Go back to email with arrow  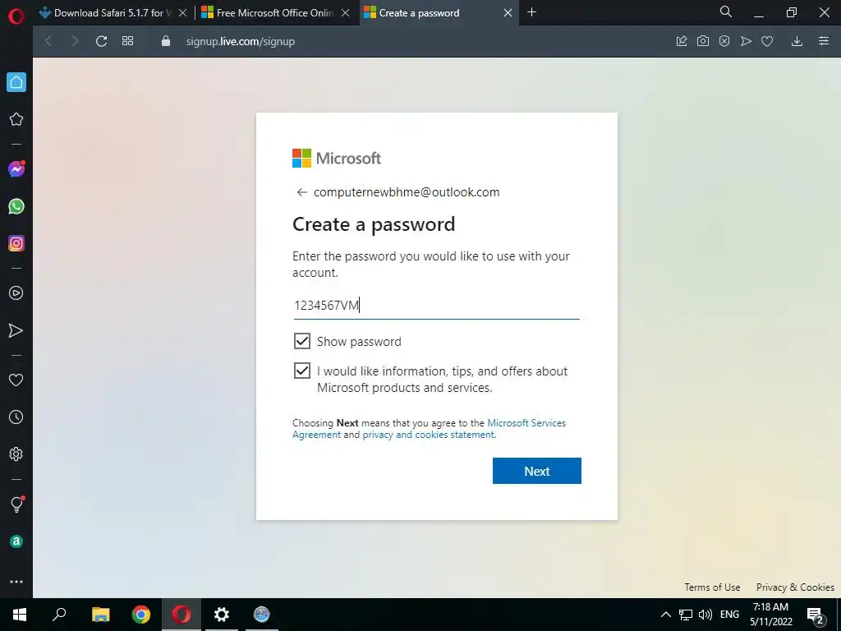point(302,192)
